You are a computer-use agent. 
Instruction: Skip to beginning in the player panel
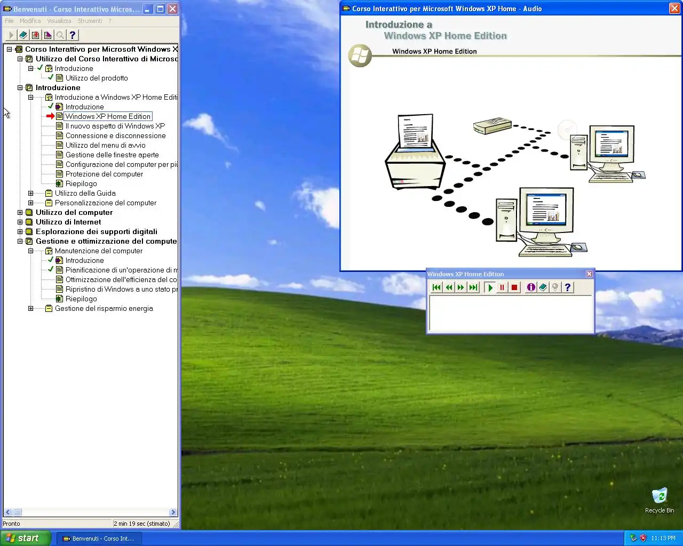[x=436, y=287]
